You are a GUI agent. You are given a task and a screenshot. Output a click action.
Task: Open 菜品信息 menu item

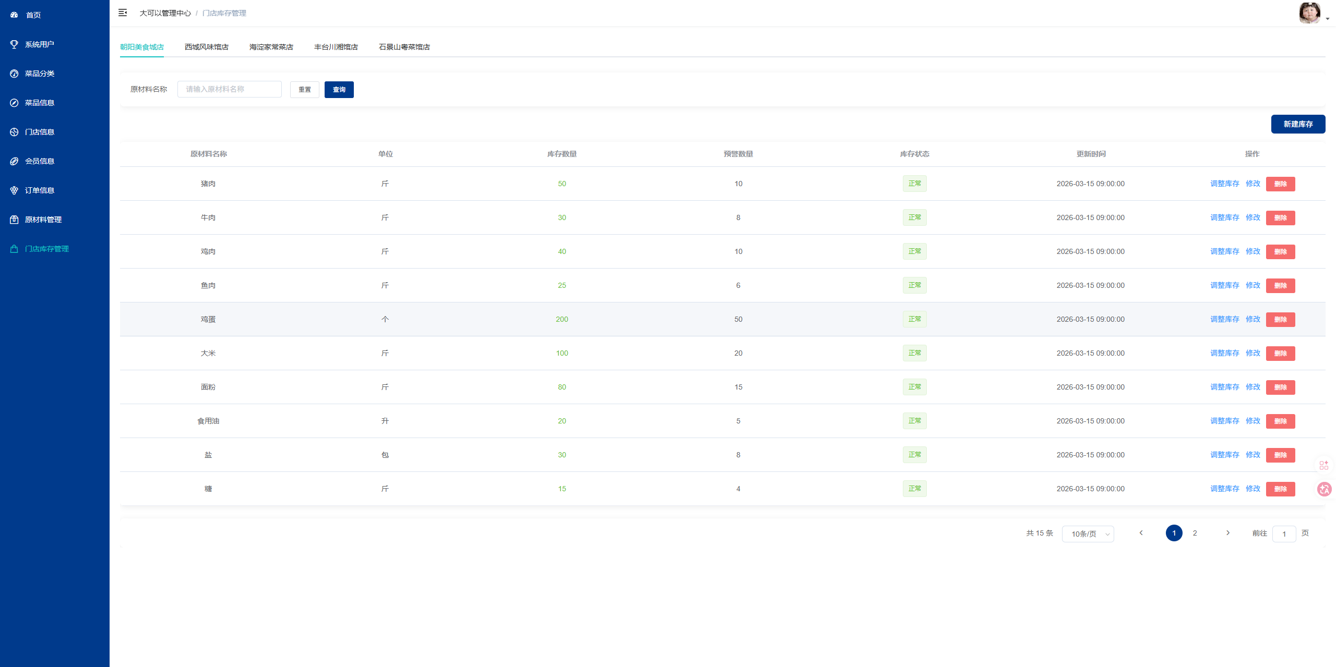[x=55, y=103]
